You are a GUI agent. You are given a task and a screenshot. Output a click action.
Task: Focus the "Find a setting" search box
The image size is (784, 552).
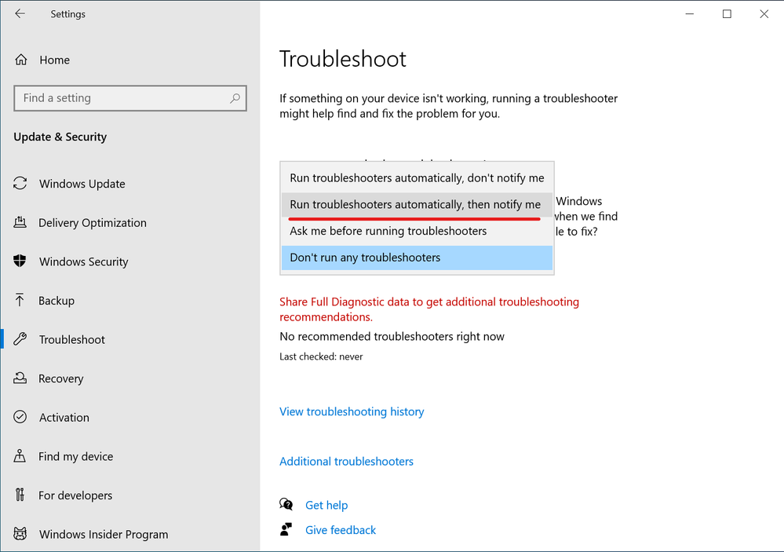(122, 98)
